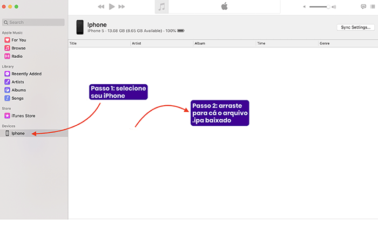378x237 pixels.
Task: Click the search magnifier icon
Action: click(6, 22)
